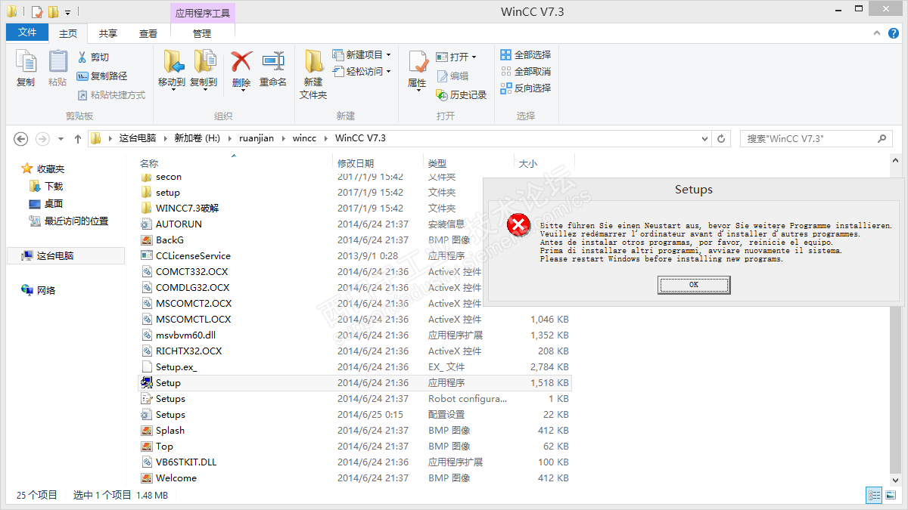
Task: Switch to the View (查看) tab
Action: [148, 33]
